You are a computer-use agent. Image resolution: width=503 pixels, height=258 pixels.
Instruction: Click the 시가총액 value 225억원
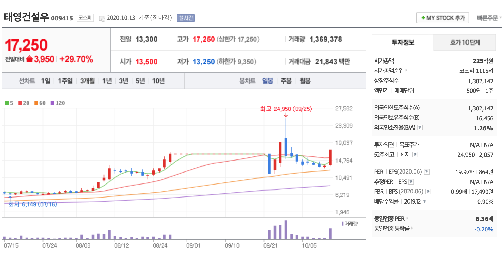(483, 61)
